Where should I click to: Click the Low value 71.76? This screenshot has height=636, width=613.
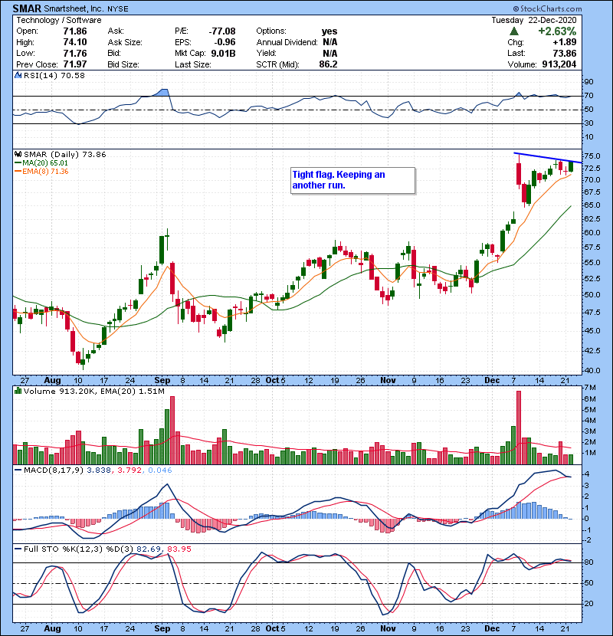coord(75,53)
